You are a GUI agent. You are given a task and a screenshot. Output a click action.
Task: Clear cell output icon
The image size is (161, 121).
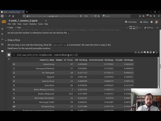coord(9,59)
